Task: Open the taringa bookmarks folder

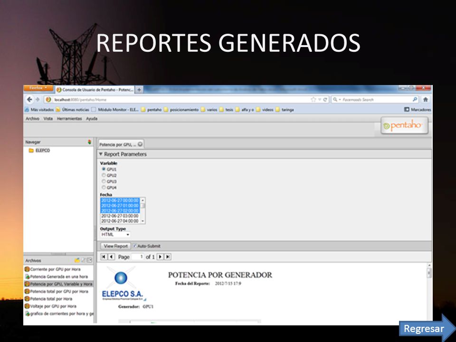Action: [x=285, y=110]
